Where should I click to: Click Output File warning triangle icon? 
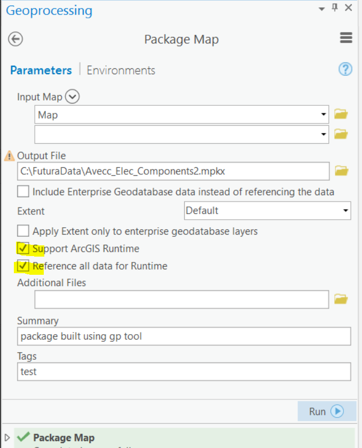(x=10, y=156)
